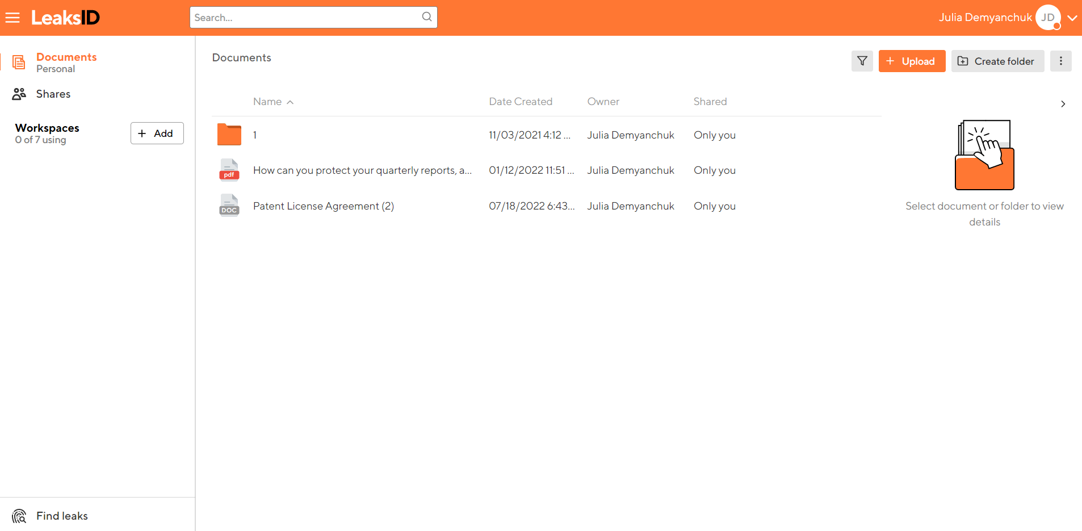Click the search magnifier icon
The width and height of the screenshot is (1082, 531).
tap(427, 17)
